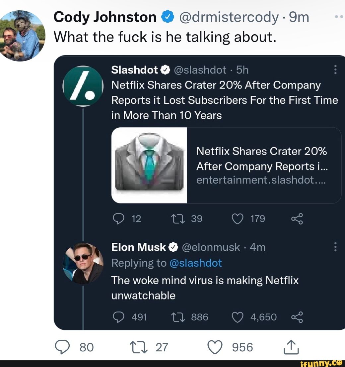The image size is (345, 367).
Task: Click the reply bubble on Slashdot's tweet
Action: tap(118, 219)
